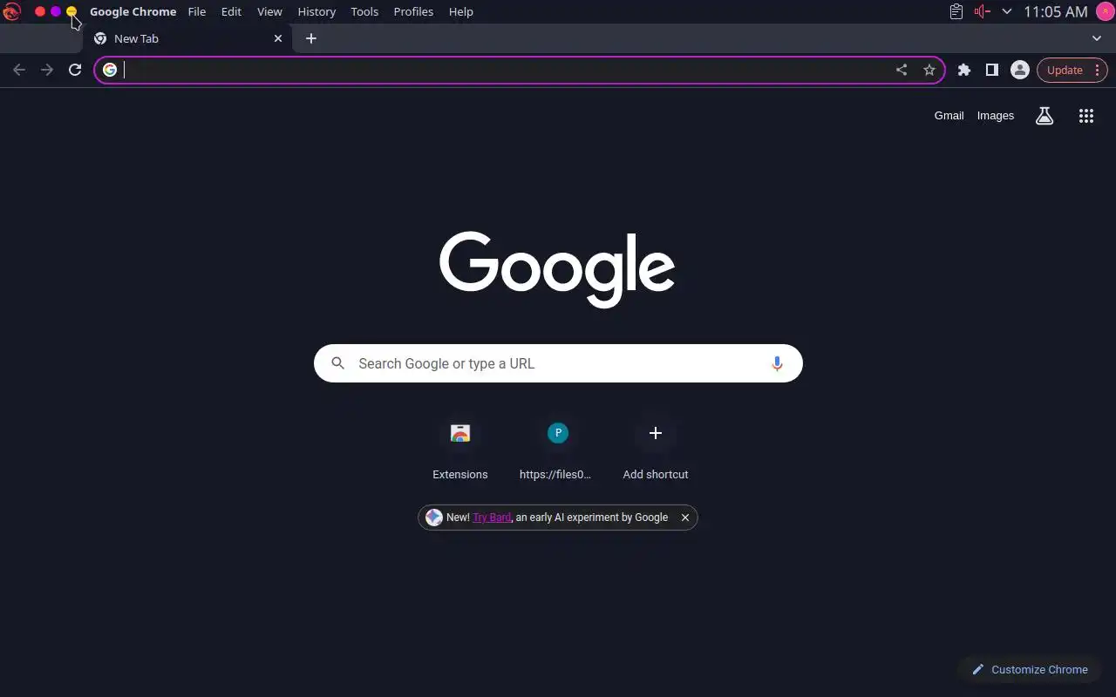This screenshot has height=697, width=1116.
Task: Close the New Tab tab
Action: 278,38
